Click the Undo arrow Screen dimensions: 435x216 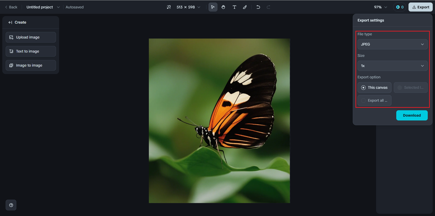click(x=258, y=7)
